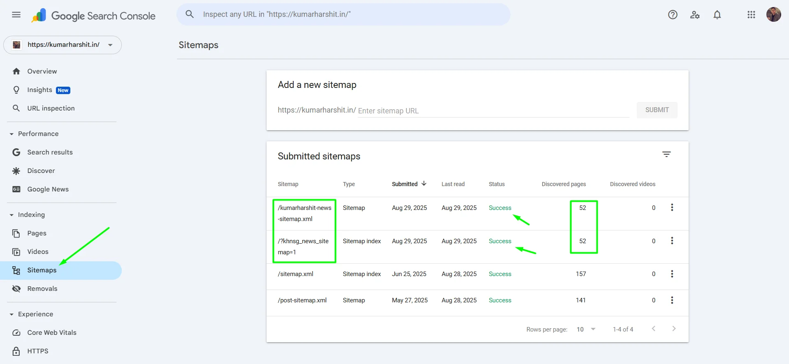Click the Insights lightbulb icon
This screenshot has height=364, width=789.
point(16,90)
